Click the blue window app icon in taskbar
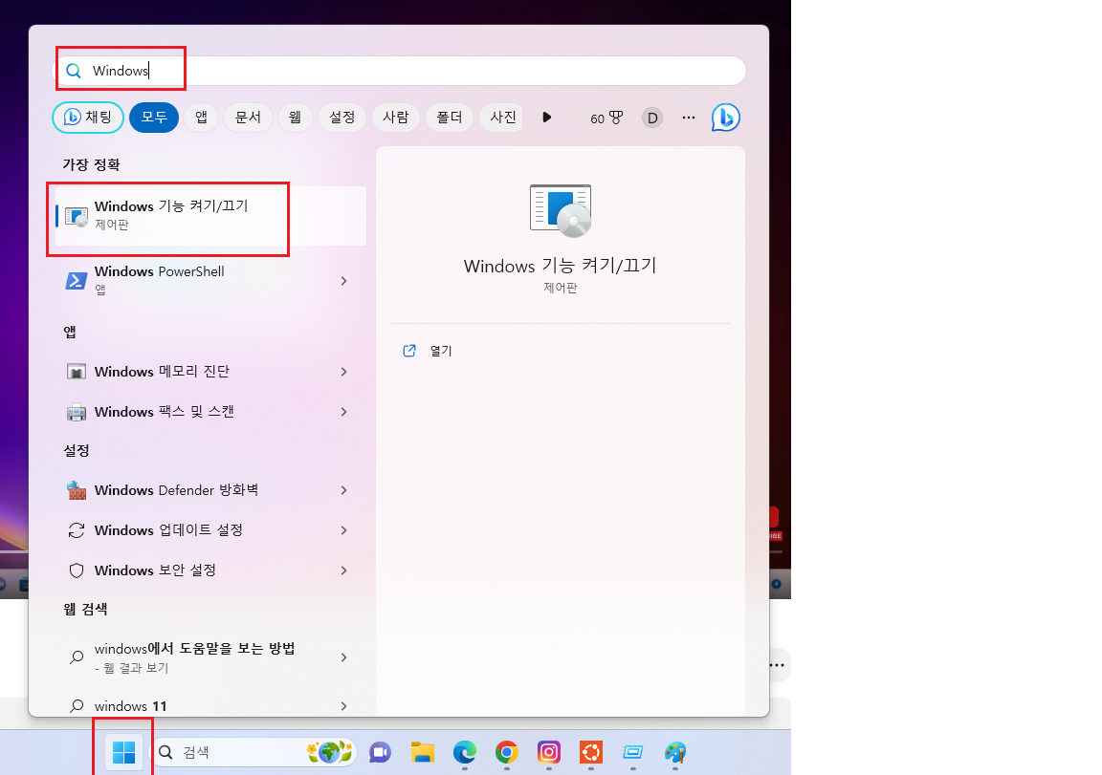 tap(633, 752)
